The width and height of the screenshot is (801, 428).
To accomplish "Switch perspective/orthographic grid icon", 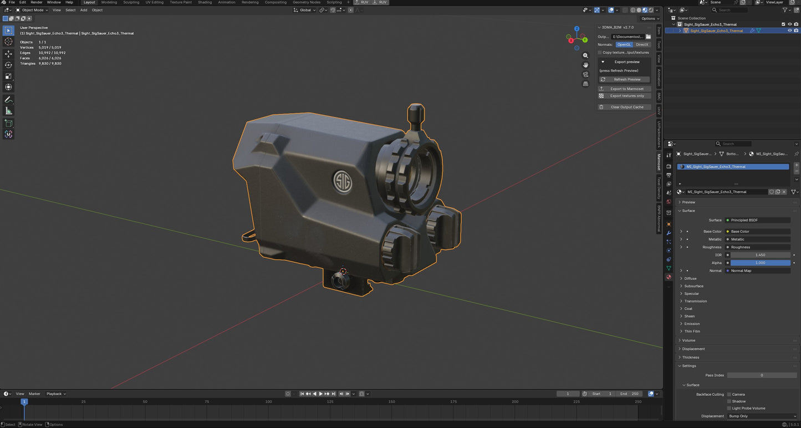I will [585, 84].
